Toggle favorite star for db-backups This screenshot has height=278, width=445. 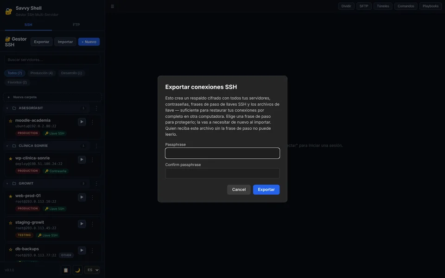pos(11,250)
